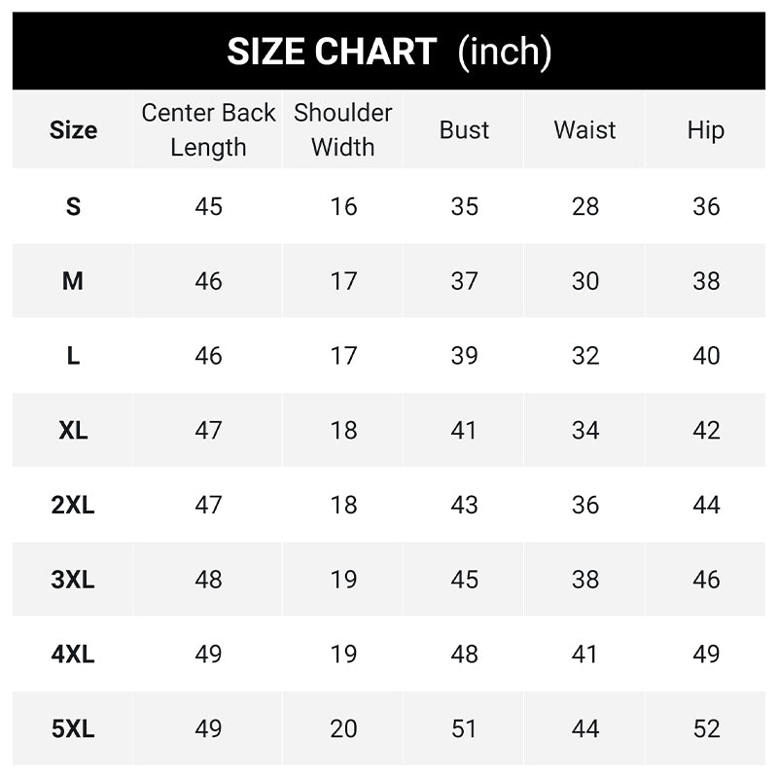Click the bust value 35 for size S
The image size is (778, 778).
[x=464, y=206]
